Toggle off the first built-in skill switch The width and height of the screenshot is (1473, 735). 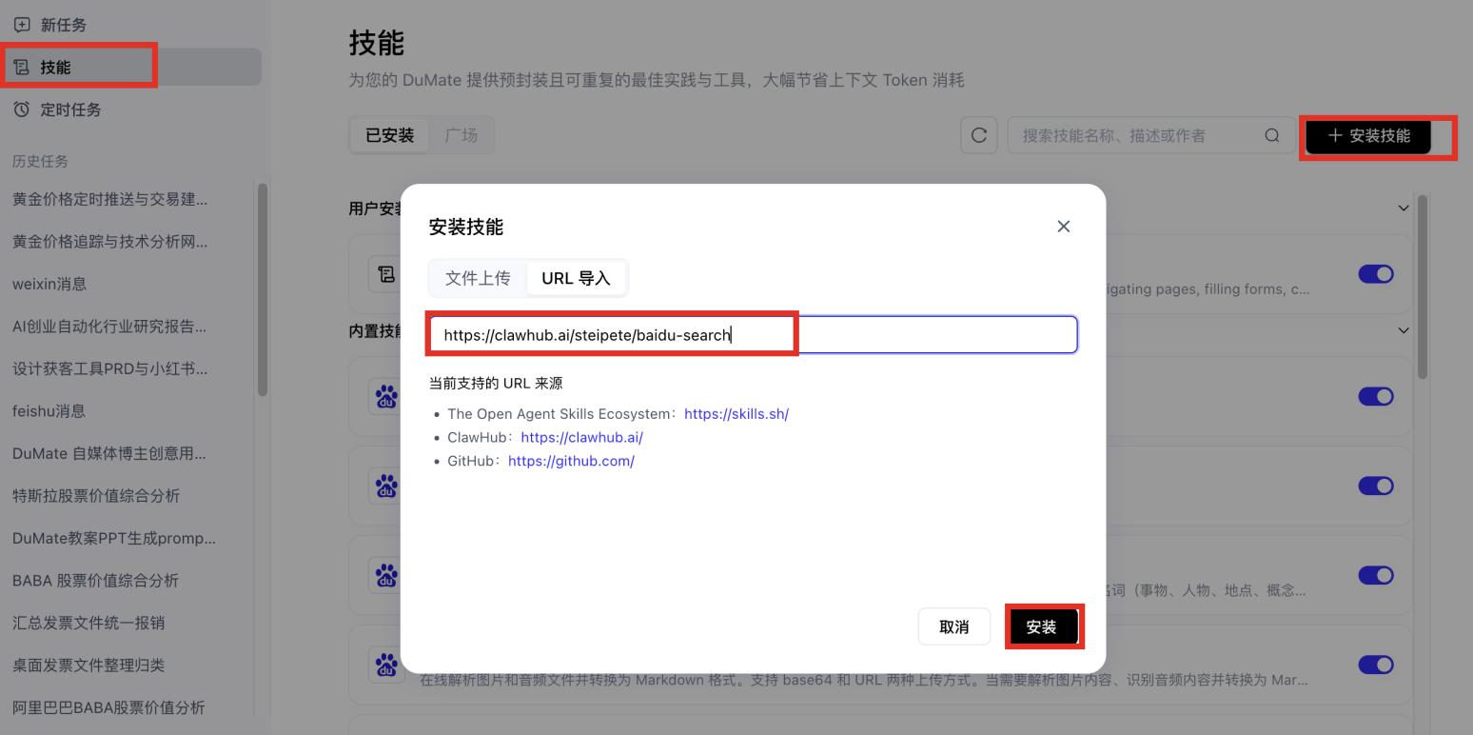point(1376,396)
